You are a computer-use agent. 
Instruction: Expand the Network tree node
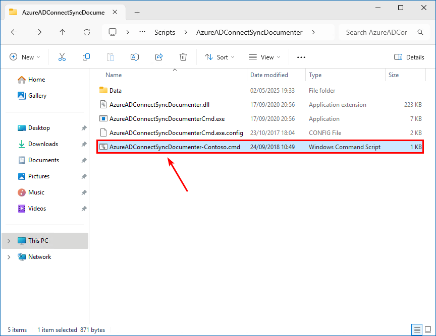(x=9, y=257)
